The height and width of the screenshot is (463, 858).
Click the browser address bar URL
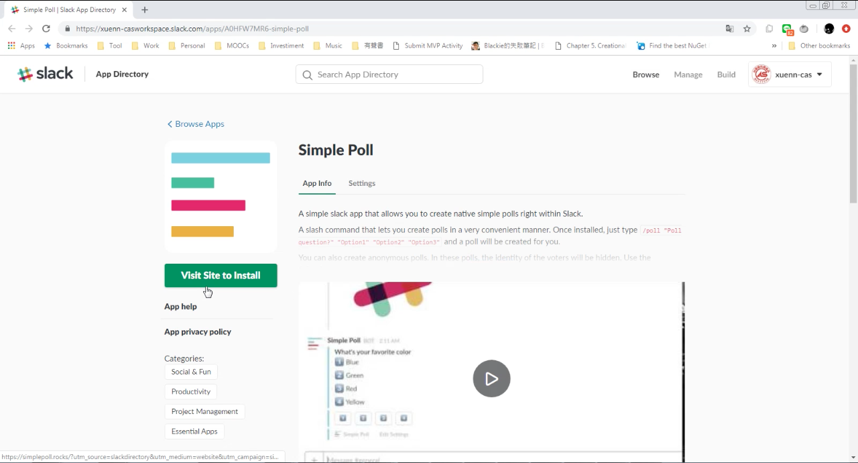pyautogui.click(x=192, y=29)
